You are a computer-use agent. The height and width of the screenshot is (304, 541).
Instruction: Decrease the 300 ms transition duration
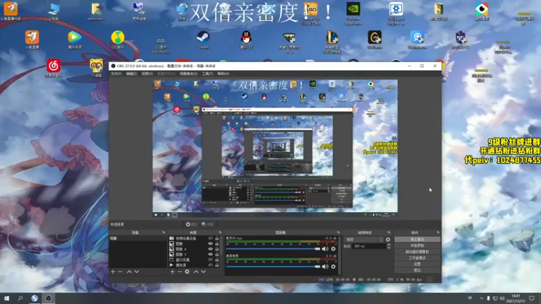[389, 247]
